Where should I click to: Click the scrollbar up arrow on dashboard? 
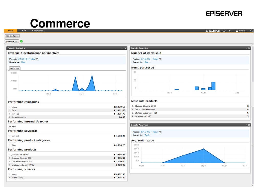pyautogui.click(x=252, y=45)
